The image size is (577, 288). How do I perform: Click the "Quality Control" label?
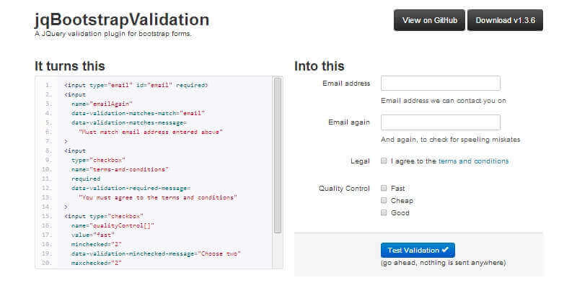[x=344, y=189]
